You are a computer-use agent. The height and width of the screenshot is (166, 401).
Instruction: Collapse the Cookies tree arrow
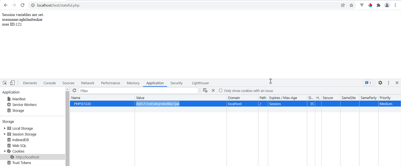pos(5,151)
